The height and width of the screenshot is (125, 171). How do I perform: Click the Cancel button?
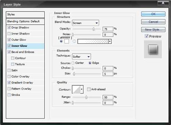point(153,22)
